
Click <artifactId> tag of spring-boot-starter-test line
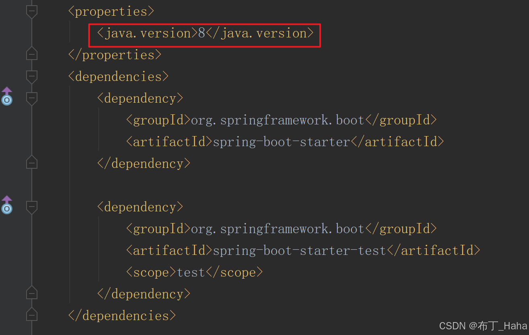click(x=169, y=250)
